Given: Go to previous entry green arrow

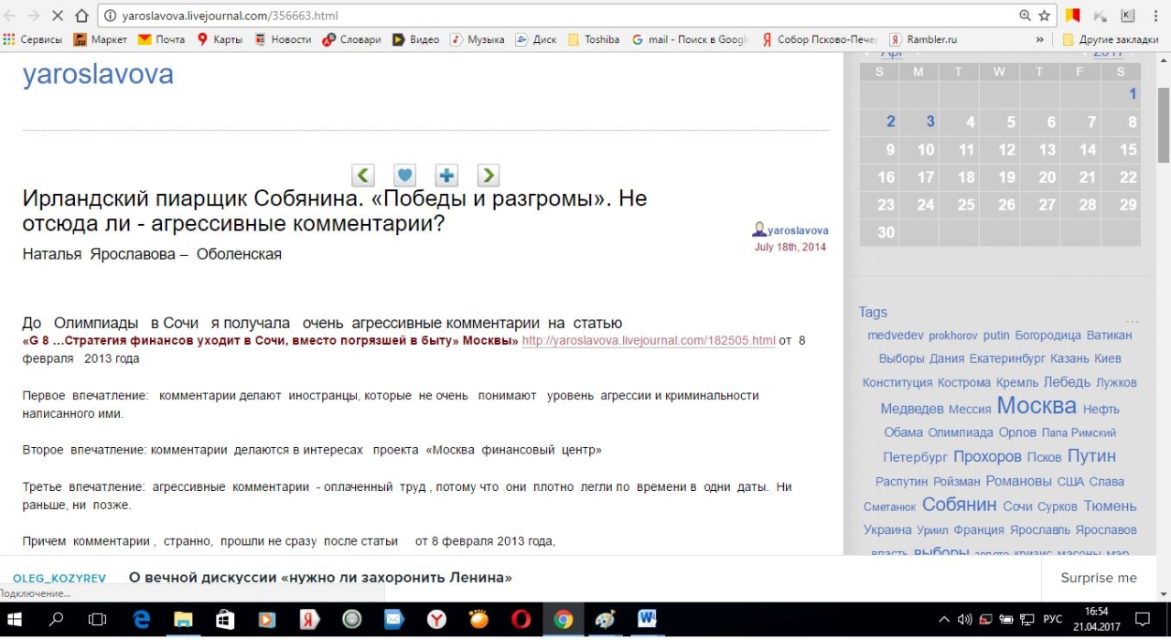Looking at the screenshot, I should (363, 175).
